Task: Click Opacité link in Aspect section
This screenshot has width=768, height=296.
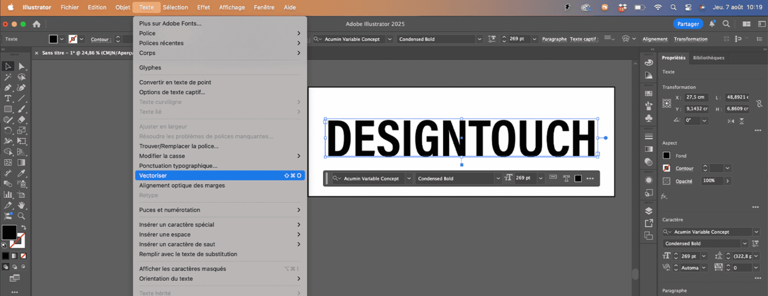Action: click(684, 181)
